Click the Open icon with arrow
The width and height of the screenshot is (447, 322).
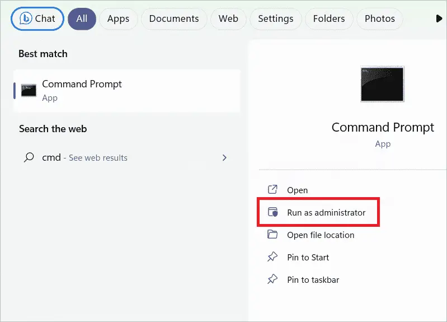coord(272,189)
